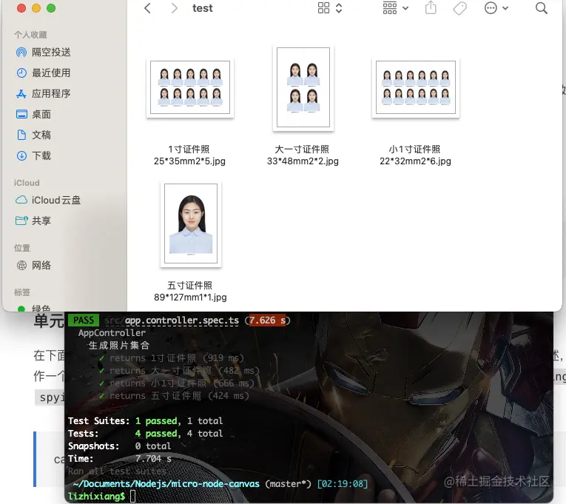
Task: Select 大一寸证件照 33*48mm2*2.jpg thumbnail
Action: tap(303, 87)
